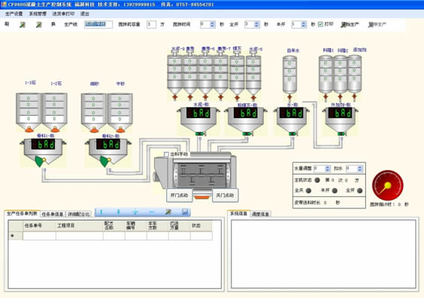
Task: Click the green discharge gate under 骨料1 scale
Action: click(40, 161)
